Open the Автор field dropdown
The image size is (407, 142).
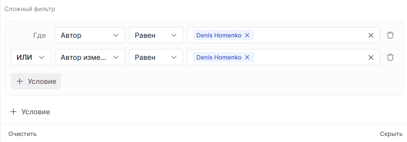click(x=90, y=35)
